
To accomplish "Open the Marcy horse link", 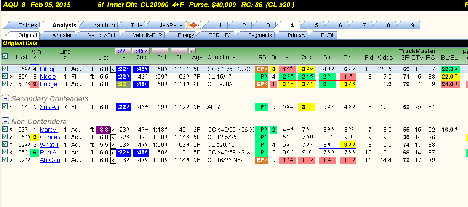I will [x=48, y=130].
